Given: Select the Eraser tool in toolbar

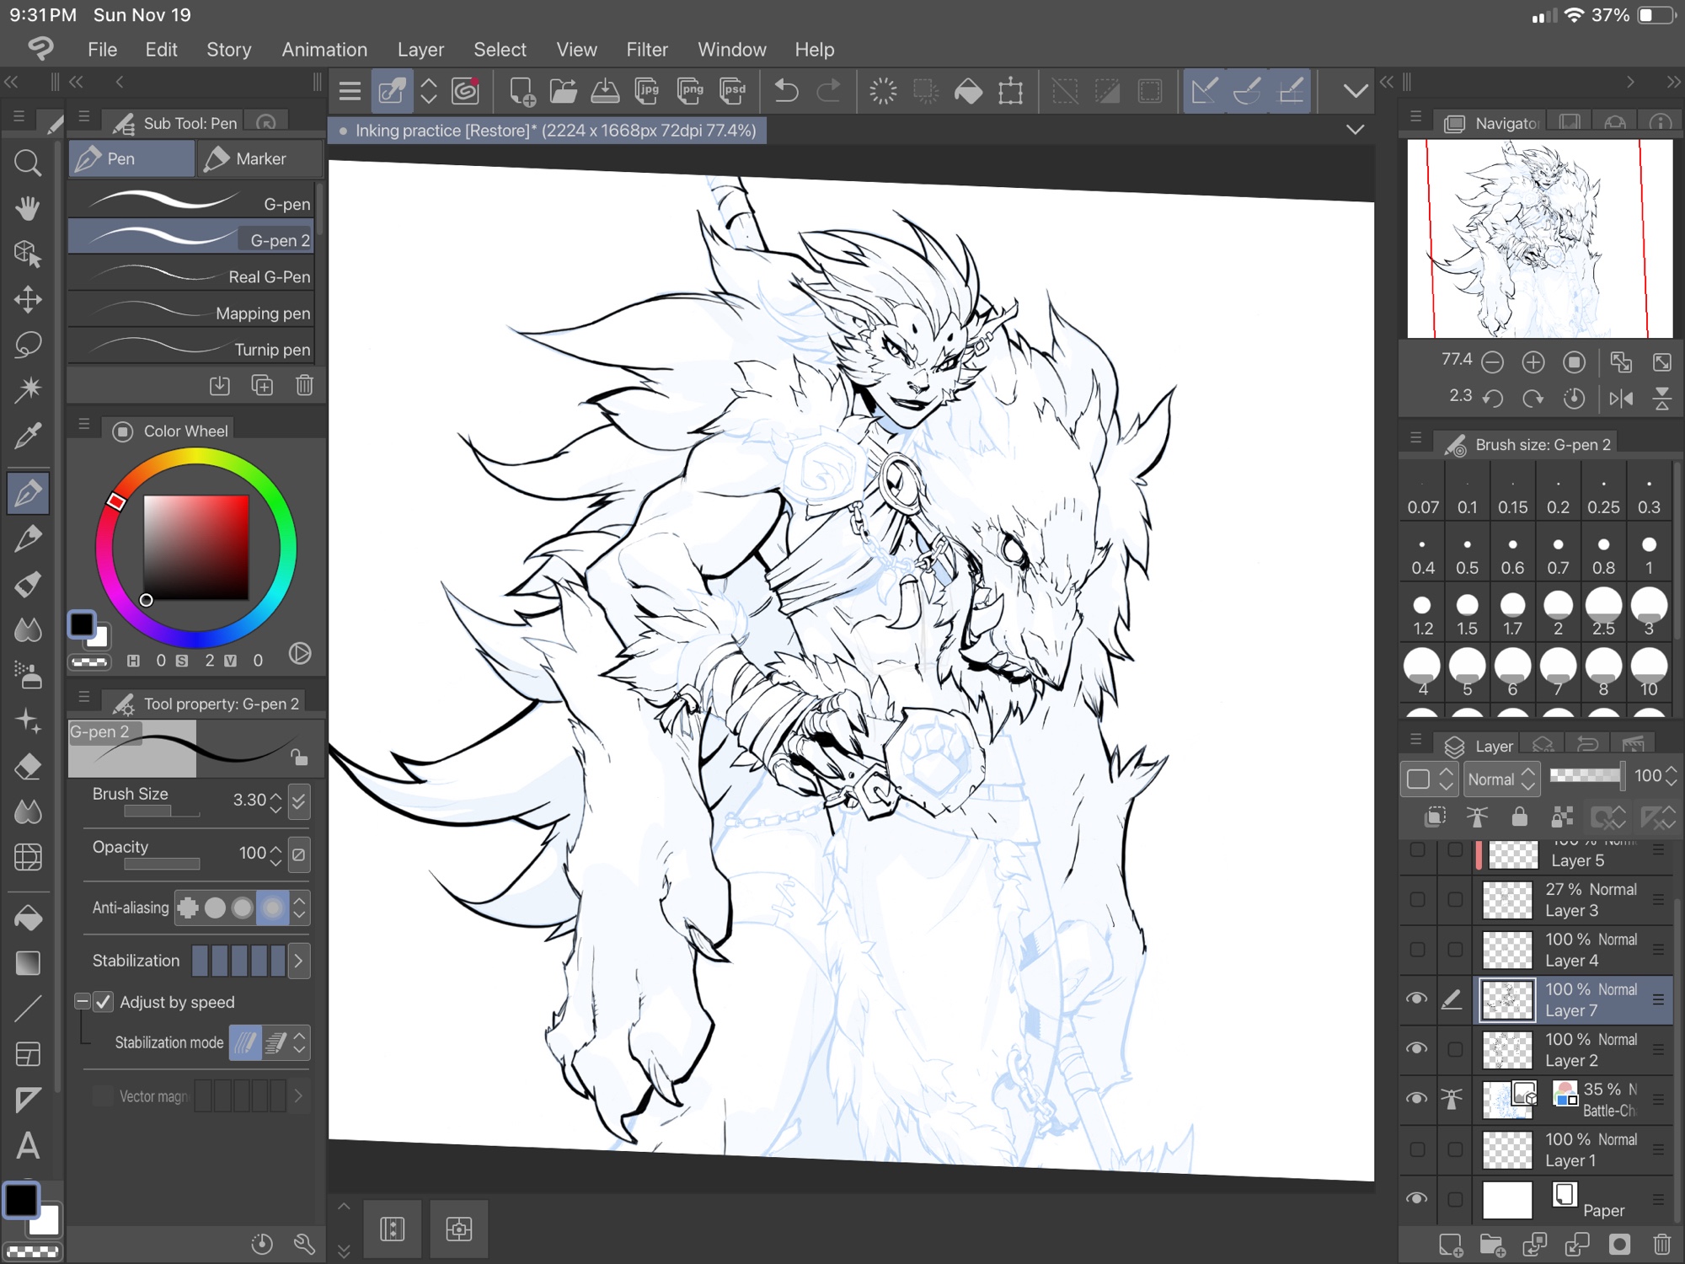Looking at the screenshot, I should pyautogui.click(x=28, y=767).
